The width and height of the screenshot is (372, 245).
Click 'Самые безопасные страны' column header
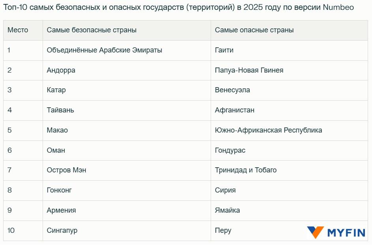point(92,30)
